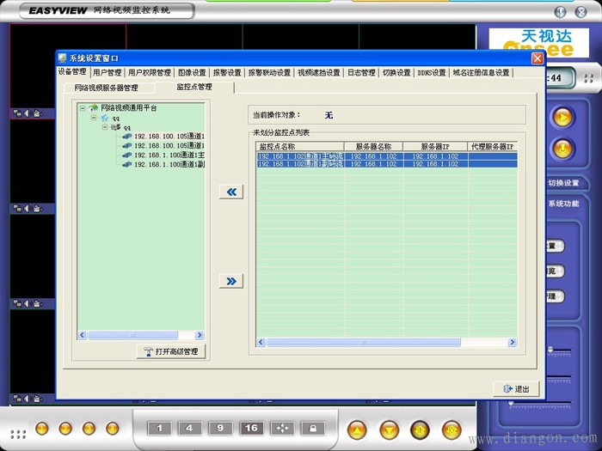Viewport: 602px width, 451px height.
Task: Open the 报警设置 tab
Action: point(227,73)
